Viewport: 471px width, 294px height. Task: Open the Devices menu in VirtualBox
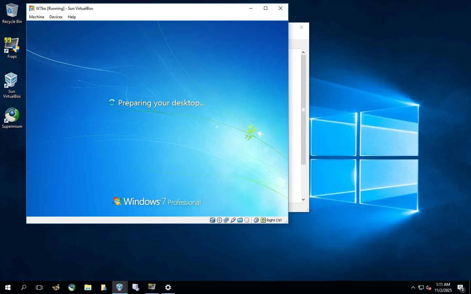[56, 17]
